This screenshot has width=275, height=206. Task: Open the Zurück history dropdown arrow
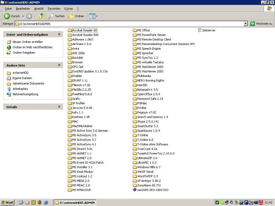[23, 16]
